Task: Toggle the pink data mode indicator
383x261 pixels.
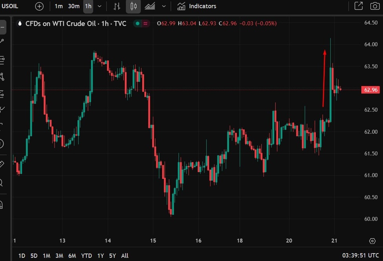Action: coord(146,24)
